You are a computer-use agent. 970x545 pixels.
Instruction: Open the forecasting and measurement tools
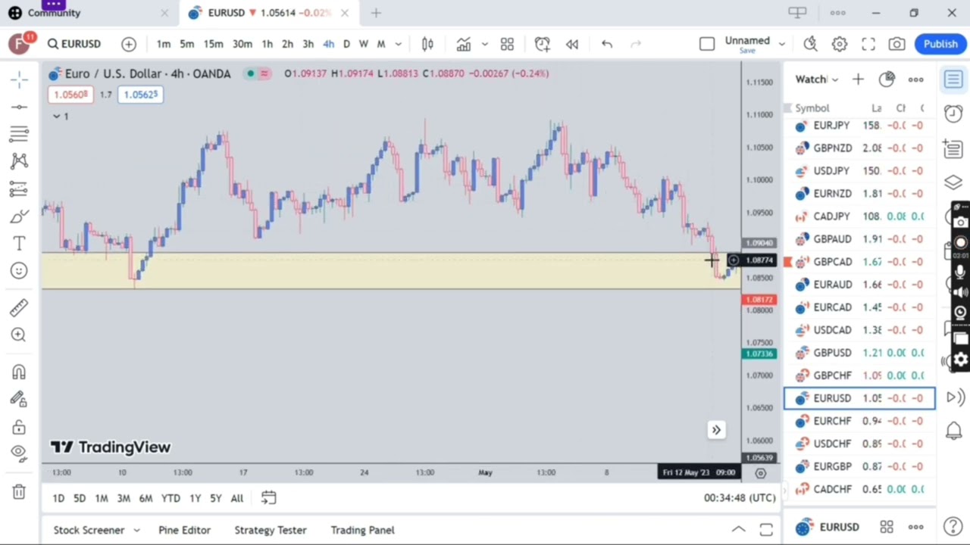point(20,188)
